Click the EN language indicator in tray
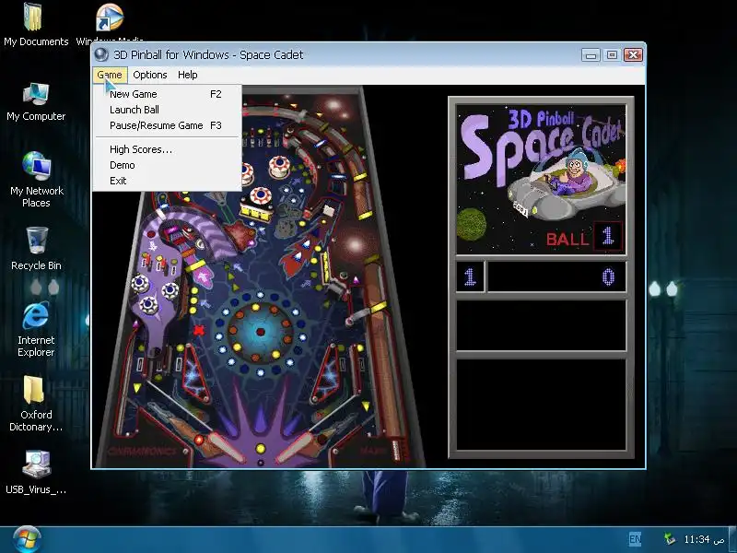The image size is (737, 553). 635,539
